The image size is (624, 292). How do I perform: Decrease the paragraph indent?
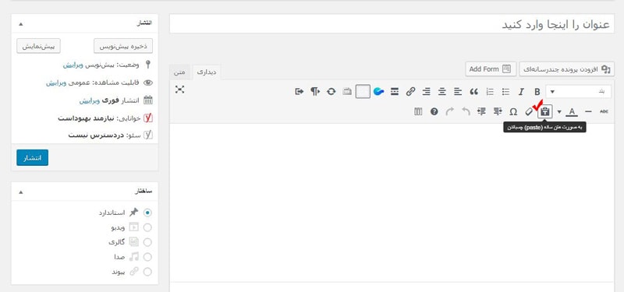click(x=498, y=111)
